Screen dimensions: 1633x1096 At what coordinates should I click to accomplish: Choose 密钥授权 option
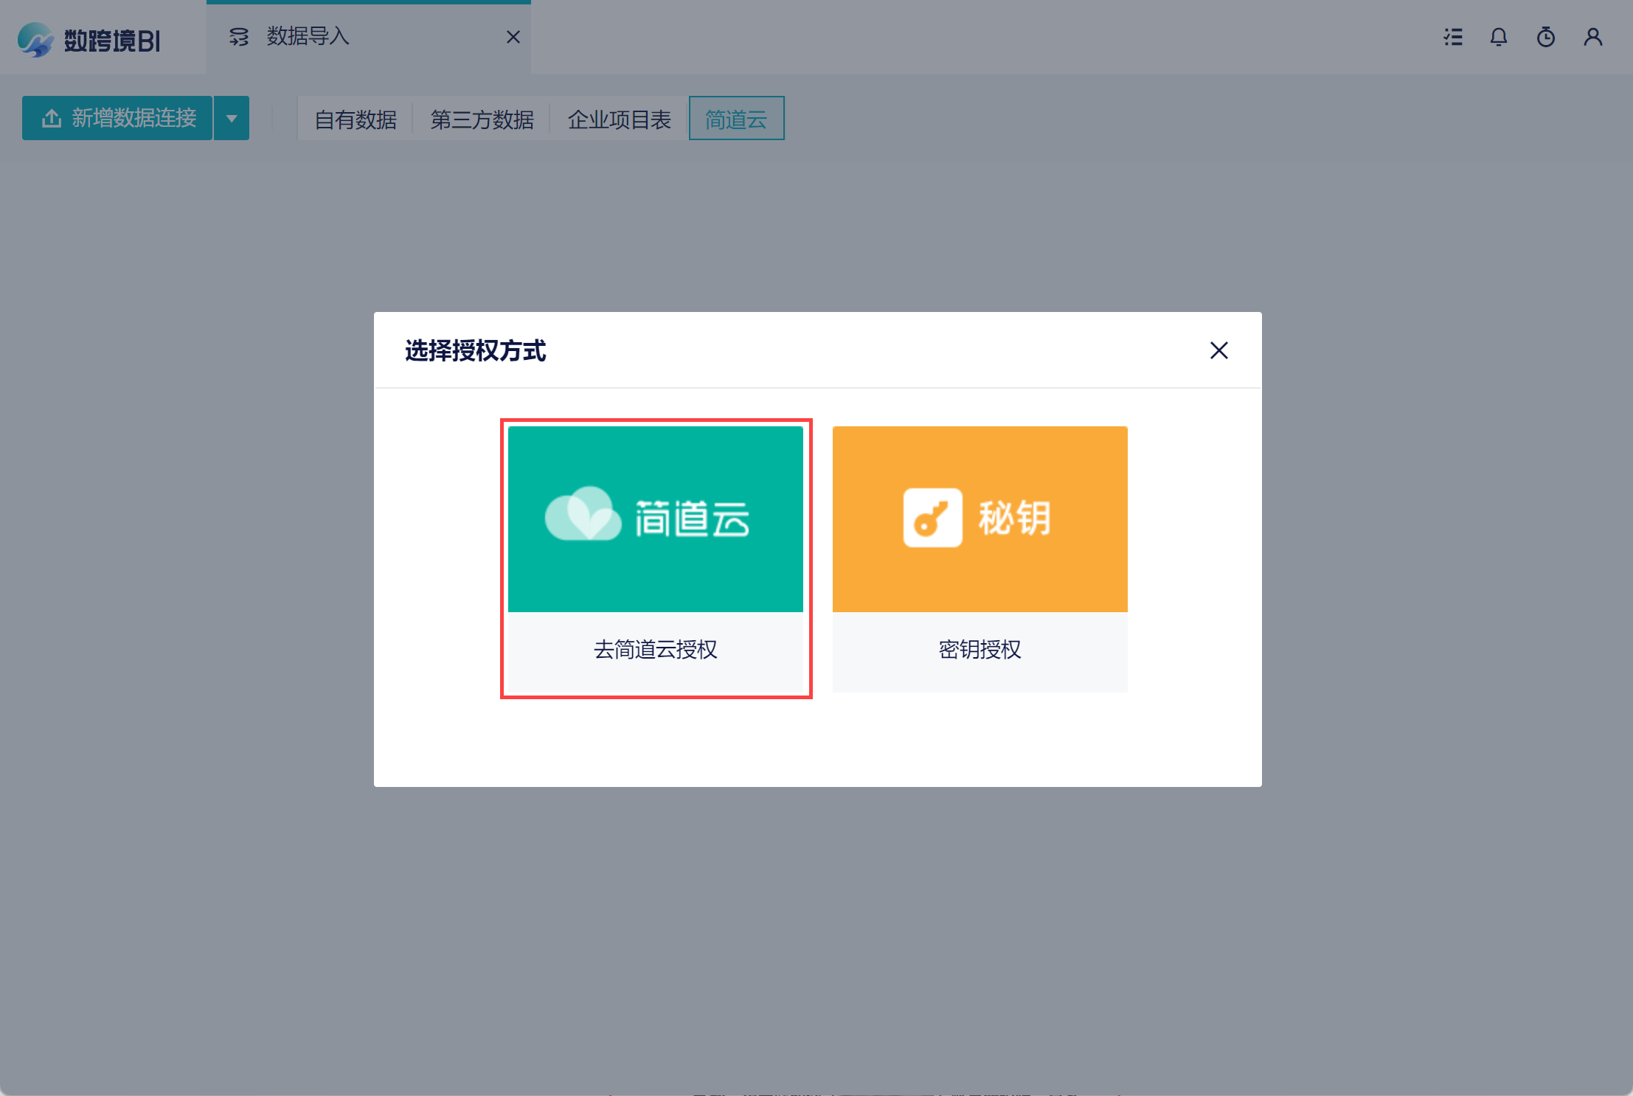[x=980, y=650]
